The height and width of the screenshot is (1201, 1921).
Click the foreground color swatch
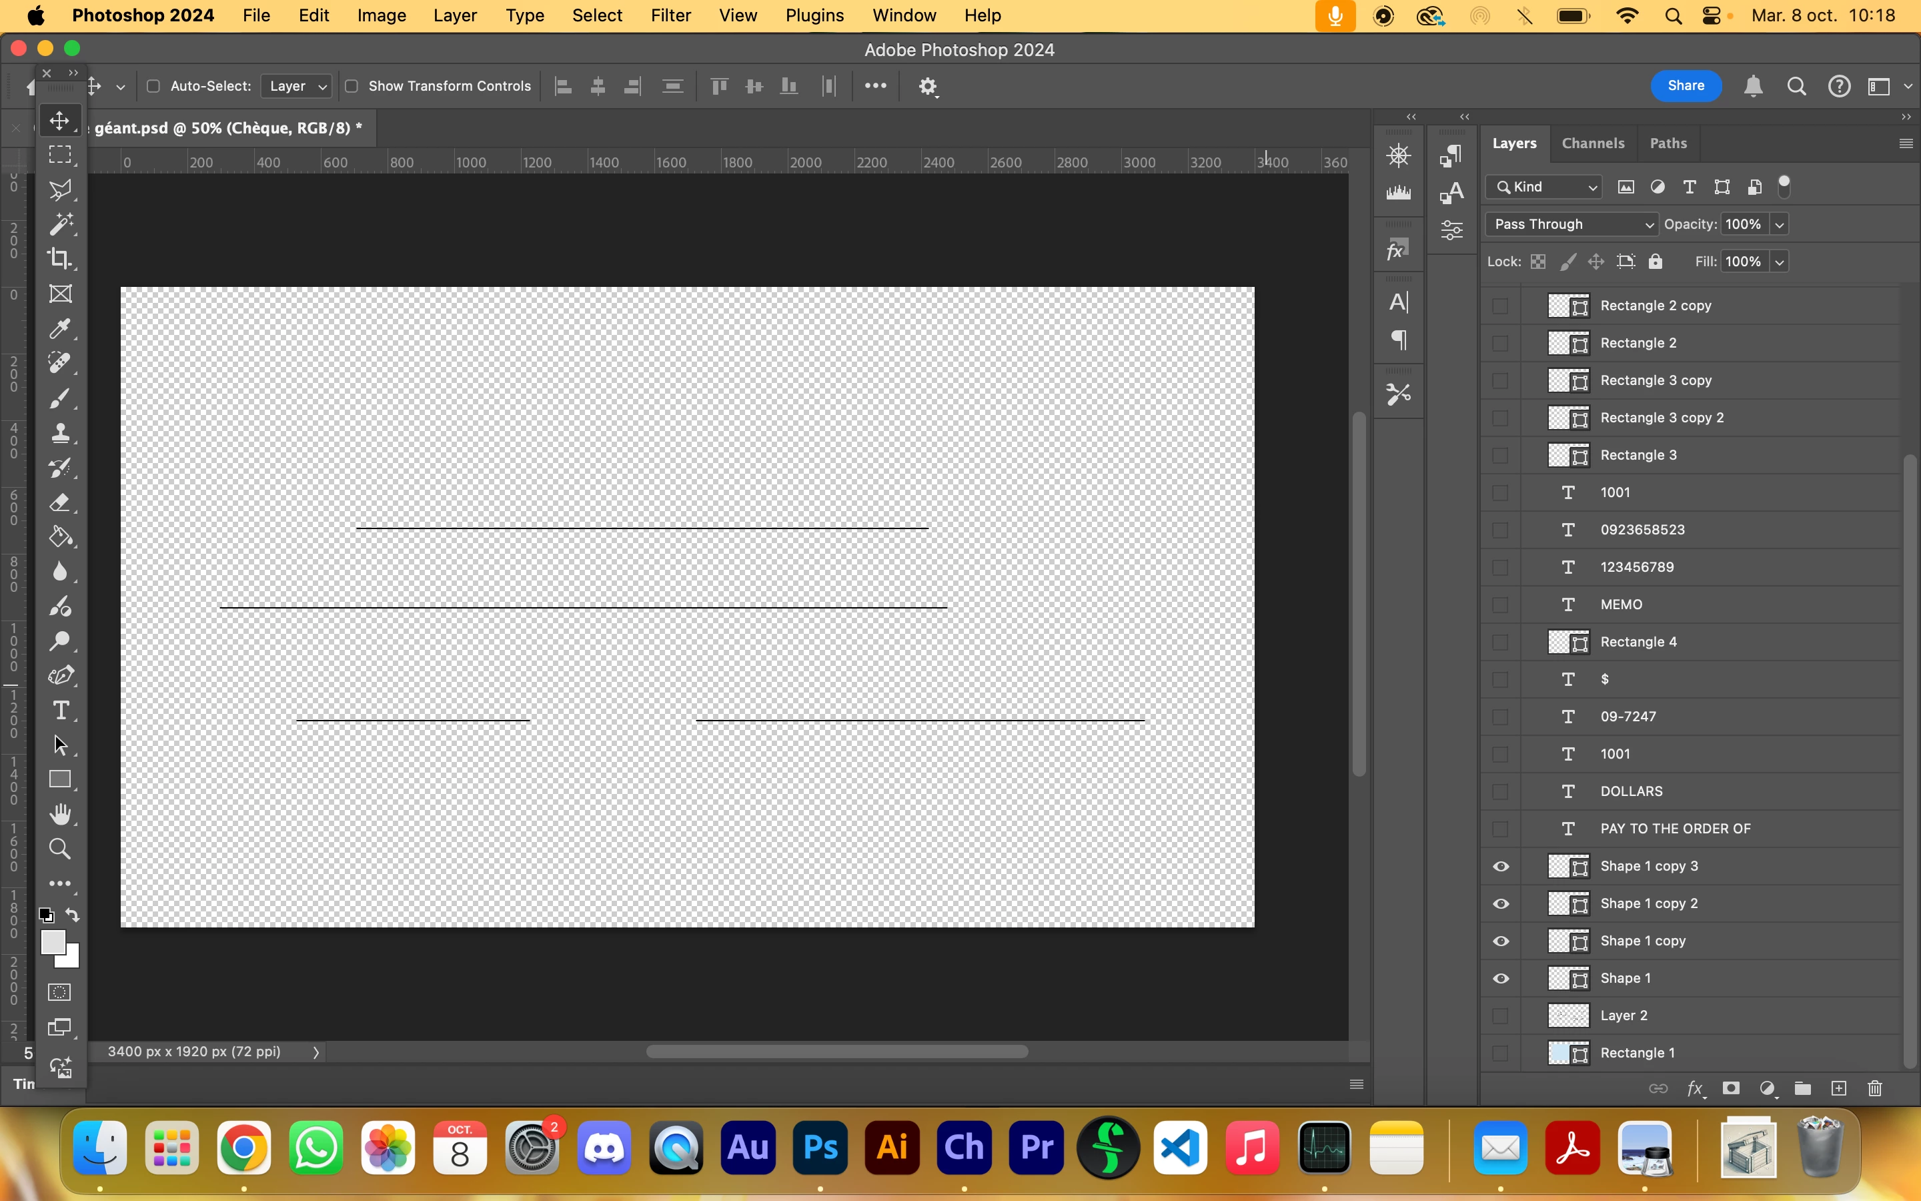(53, 942)
